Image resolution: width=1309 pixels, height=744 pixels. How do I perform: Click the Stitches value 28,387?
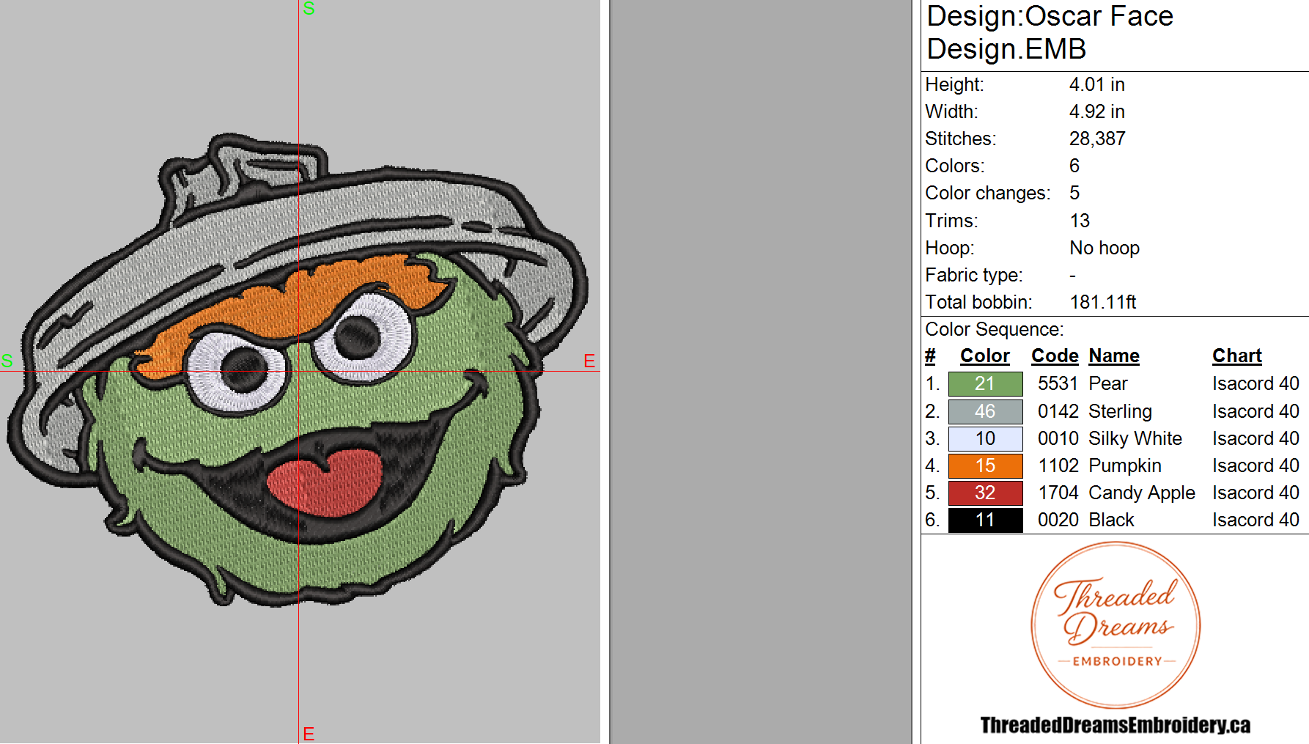coord(1096,139)
